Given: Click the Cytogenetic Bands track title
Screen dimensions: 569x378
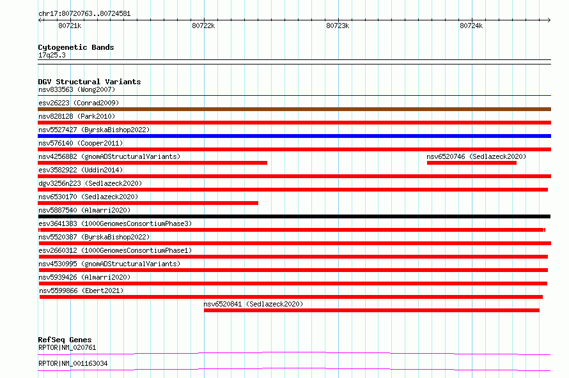Looking at the screenshot, I should coord(76,47).
